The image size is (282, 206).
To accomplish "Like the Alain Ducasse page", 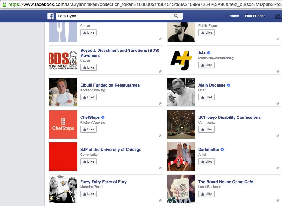I will tap(207, 97).
